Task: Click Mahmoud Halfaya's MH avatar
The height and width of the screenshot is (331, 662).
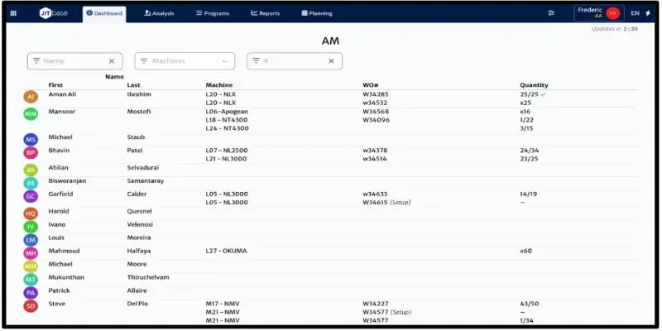Action: tap(31, 253)
